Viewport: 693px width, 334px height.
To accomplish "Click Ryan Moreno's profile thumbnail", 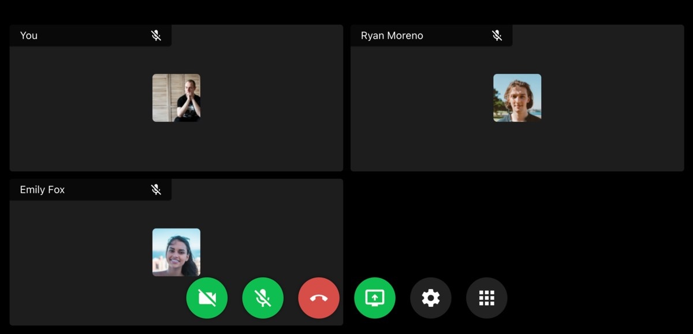I will (517, 97).
